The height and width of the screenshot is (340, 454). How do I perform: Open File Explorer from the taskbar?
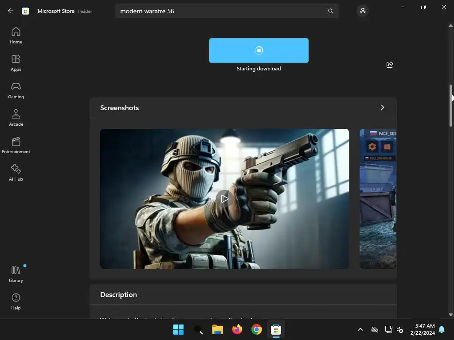[217, 329]
